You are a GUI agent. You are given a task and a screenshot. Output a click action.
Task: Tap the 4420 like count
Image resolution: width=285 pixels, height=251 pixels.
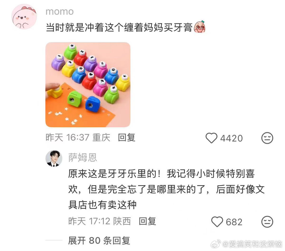point(232,138)
